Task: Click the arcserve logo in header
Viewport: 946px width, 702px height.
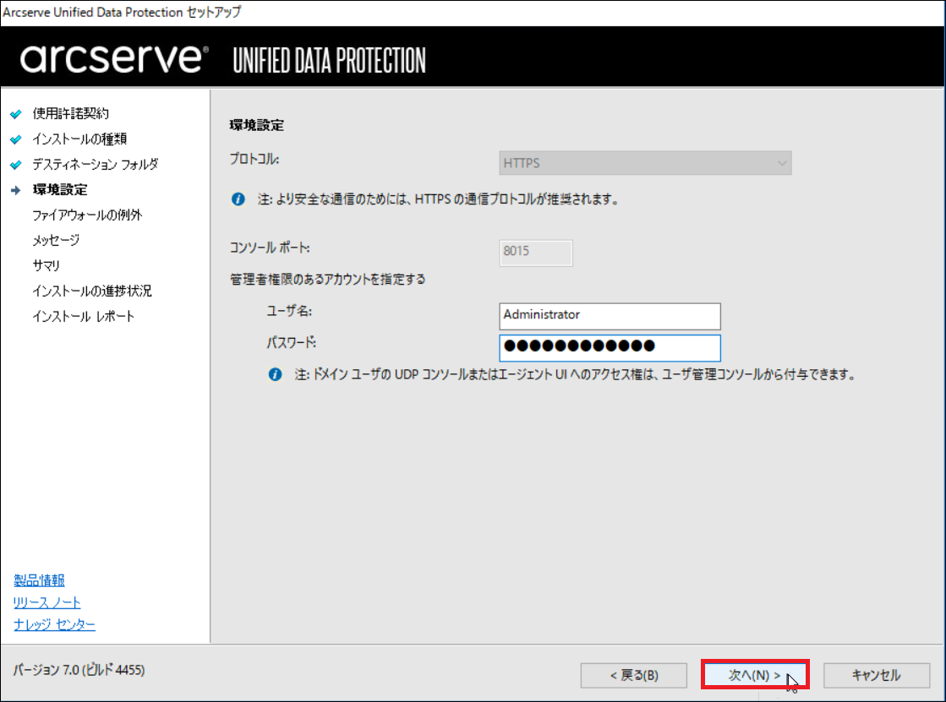Action: pos(115,58)
